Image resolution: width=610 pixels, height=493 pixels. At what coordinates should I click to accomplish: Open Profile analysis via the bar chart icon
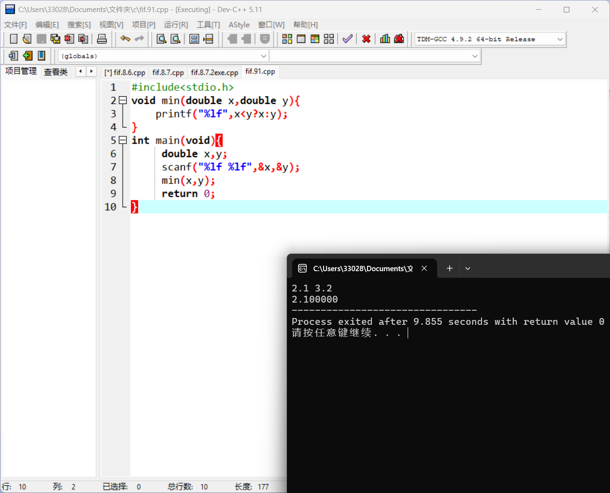[x=385, y=39]
